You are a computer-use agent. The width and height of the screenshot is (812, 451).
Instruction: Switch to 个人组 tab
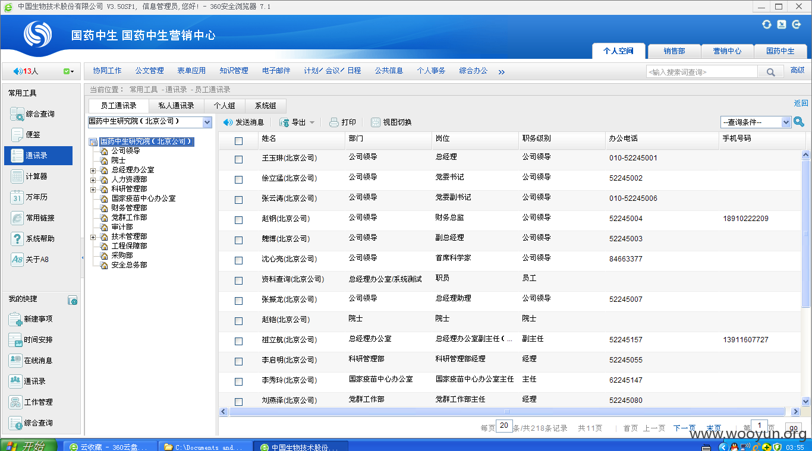click(x=225, y=106)
